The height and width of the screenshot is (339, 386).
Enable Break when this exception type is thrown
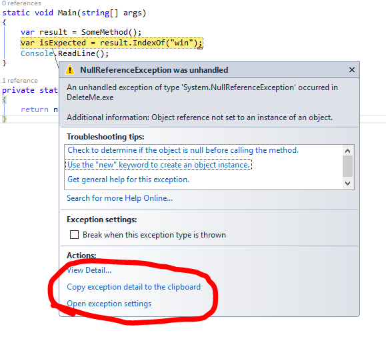coord(74,234)
